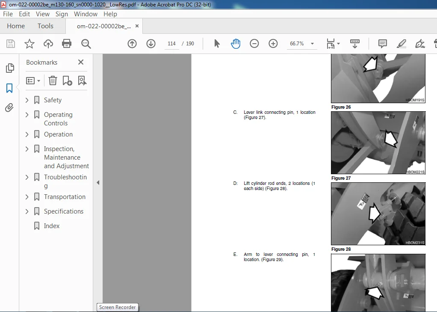Jump to the Specifications bookmark
The image size is (437, 312).
[64, 211]
